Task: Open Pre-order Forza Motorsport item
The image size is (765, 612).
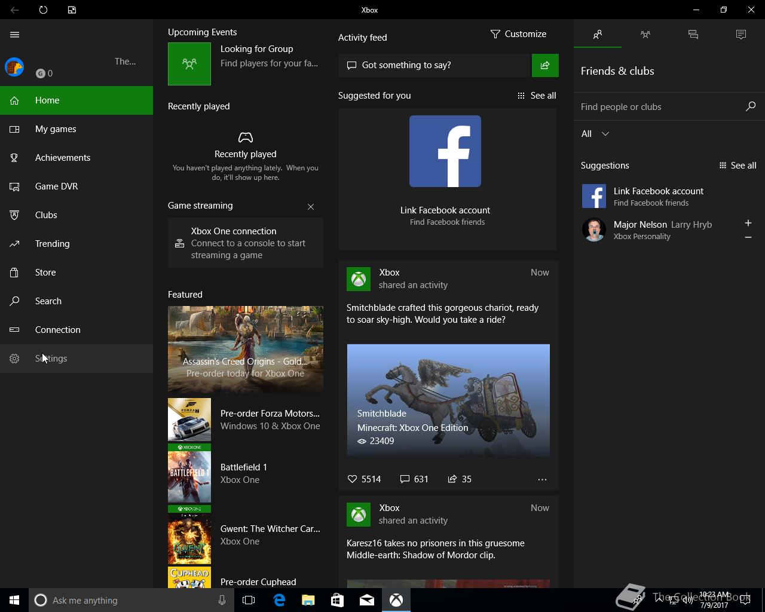Action: [x=246, y=420]
